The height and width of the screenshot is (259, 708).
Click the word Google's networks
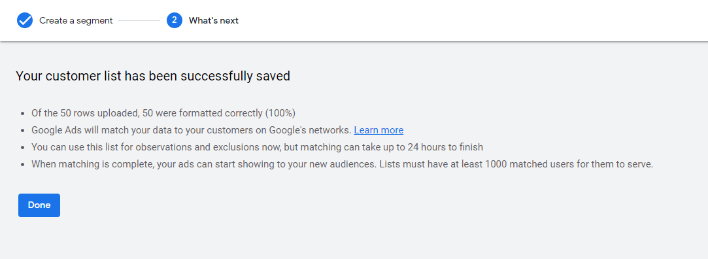(311, 130)
